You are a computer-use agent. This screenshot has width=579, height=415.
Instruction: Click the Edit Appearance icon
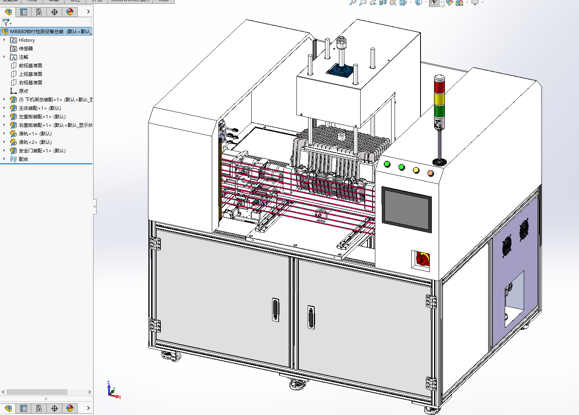pos(450,2)
